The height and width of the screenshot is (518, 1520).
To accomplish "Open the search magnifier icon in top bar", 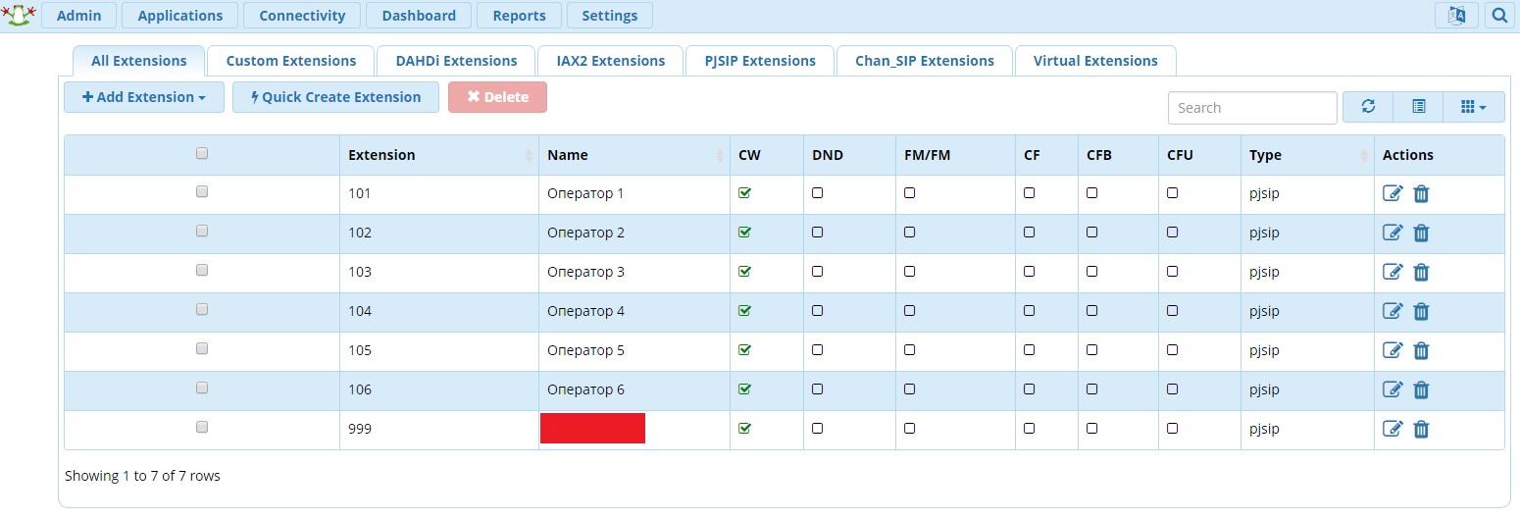I will (1498, 15).
